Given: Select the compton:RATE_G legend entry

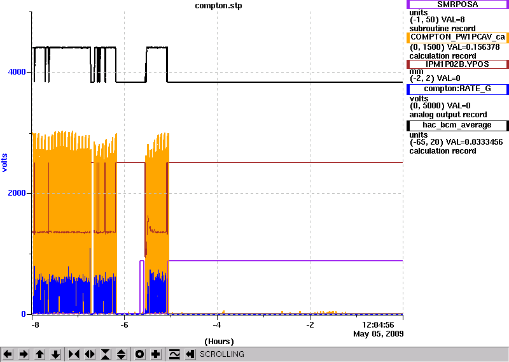Looking at the screenshot, I should (x=457, y=89).
